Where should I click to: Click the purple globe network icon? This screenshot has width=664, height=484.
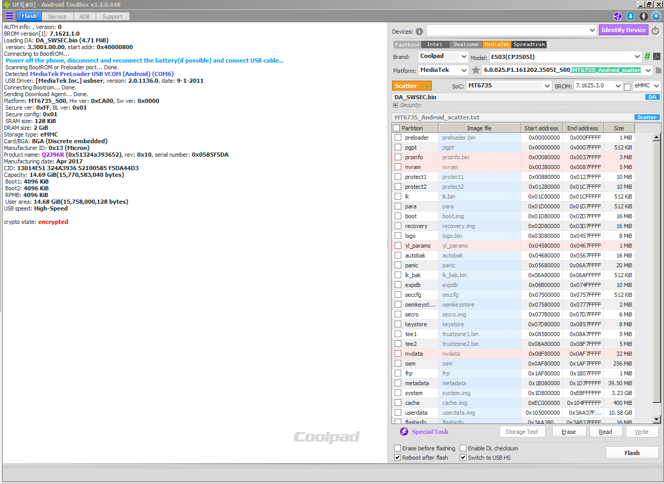coord(617,16)
